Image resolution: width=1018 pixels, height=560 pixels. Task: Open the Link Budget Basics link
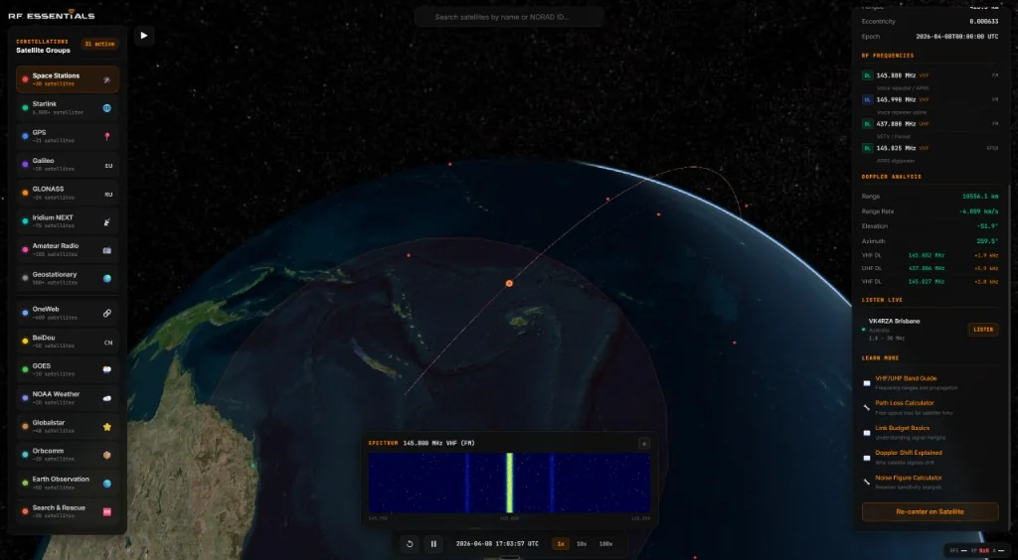(902, 428)
